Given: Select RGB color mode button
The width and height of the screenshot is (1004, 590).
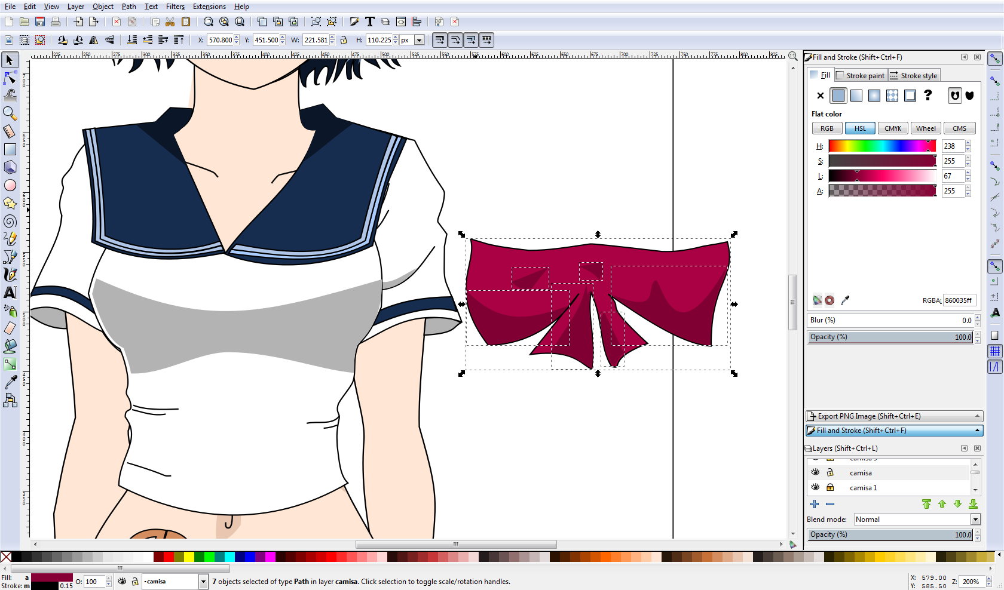Looking at the screenshot, I should [x=827, y=128].
